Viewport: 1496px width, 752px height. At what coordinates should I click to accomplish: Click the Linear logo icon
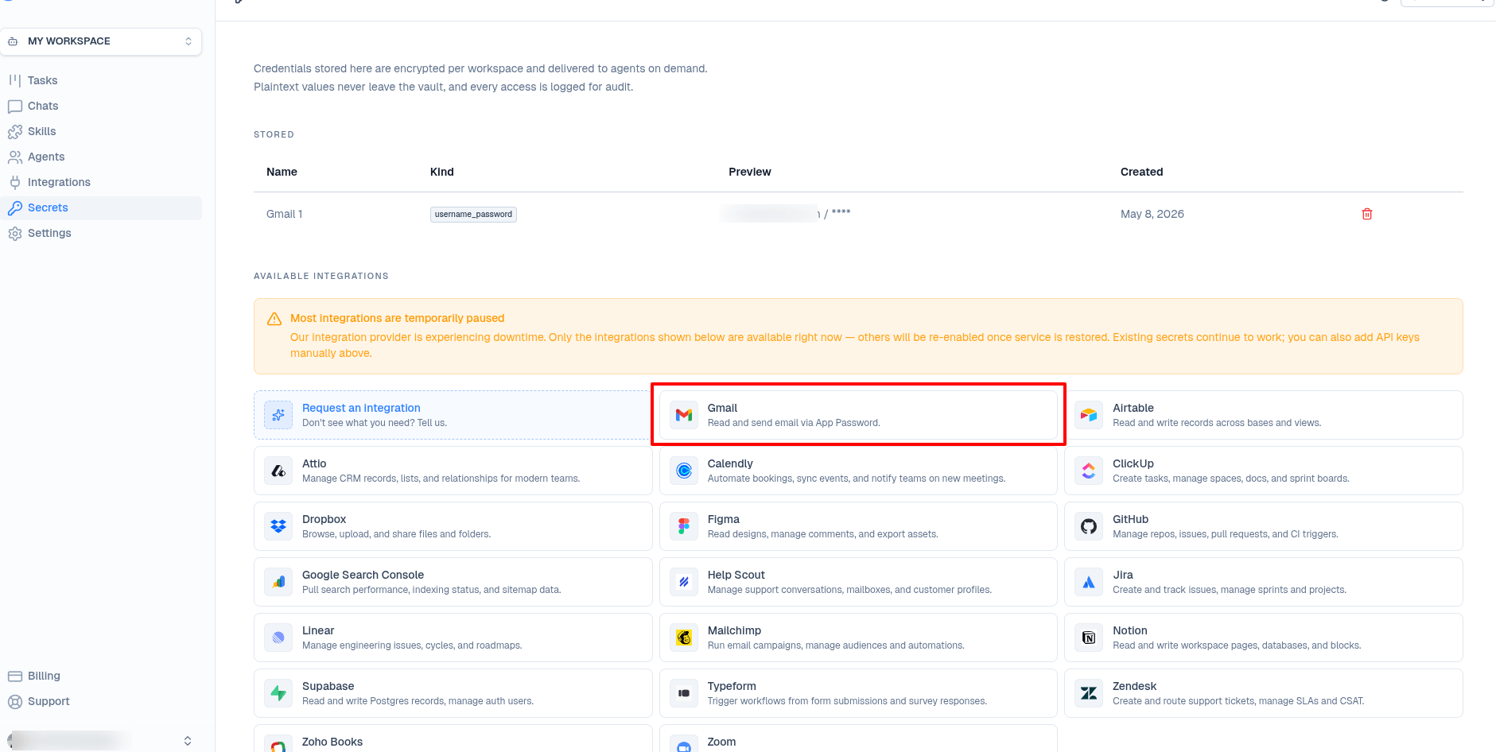(278, 638)
